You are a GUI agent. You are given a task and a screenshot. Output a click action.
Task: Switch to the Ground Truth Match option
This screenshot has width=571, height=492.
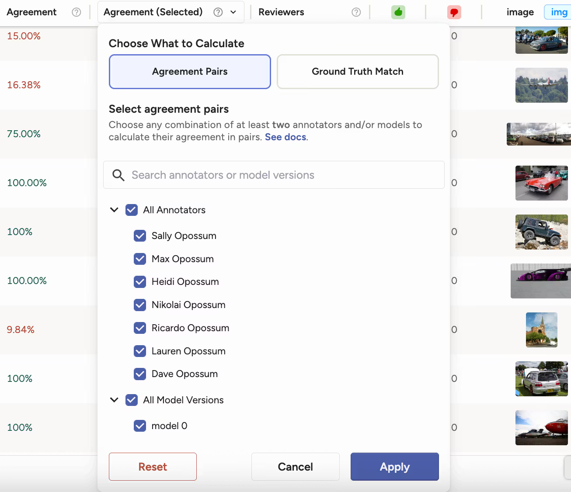[357, 71]
